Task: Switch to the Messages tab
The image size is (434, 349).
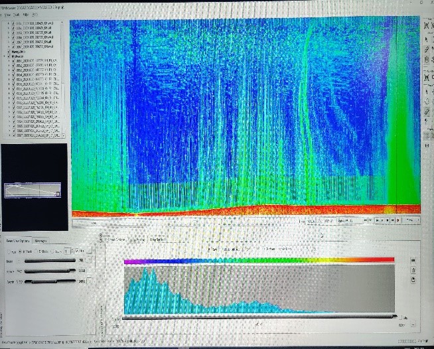Action: pos(40,240)
